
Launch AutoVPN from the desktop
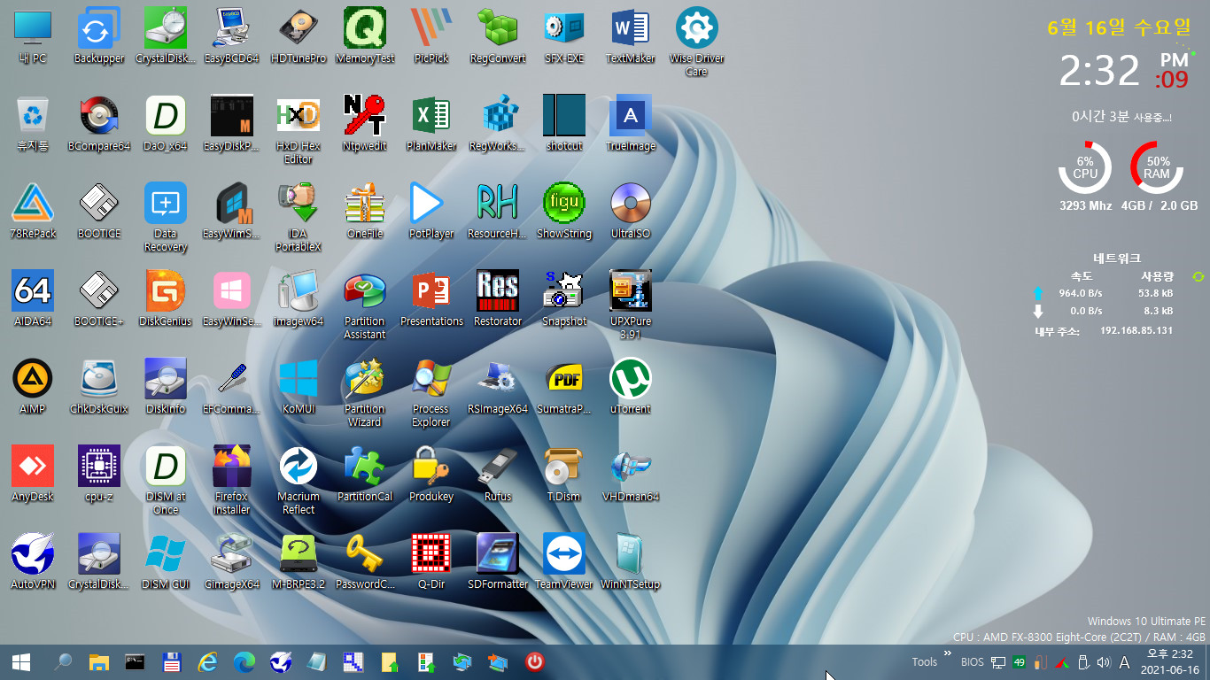tap(33, 562)
